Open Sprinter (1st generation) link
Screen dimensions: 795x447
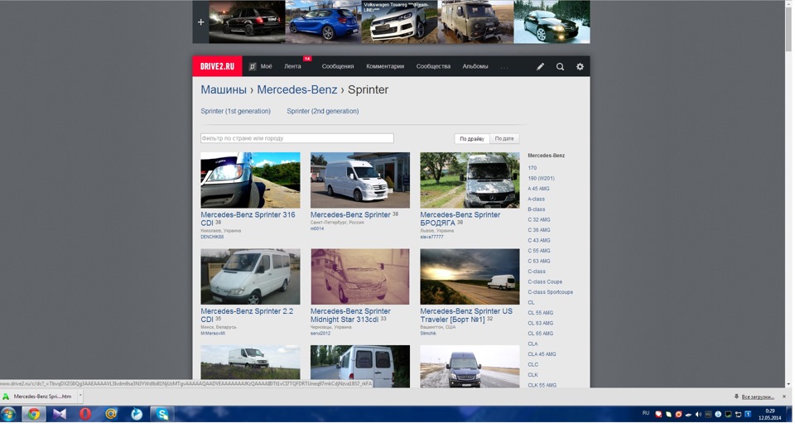[x=235, y=111]
